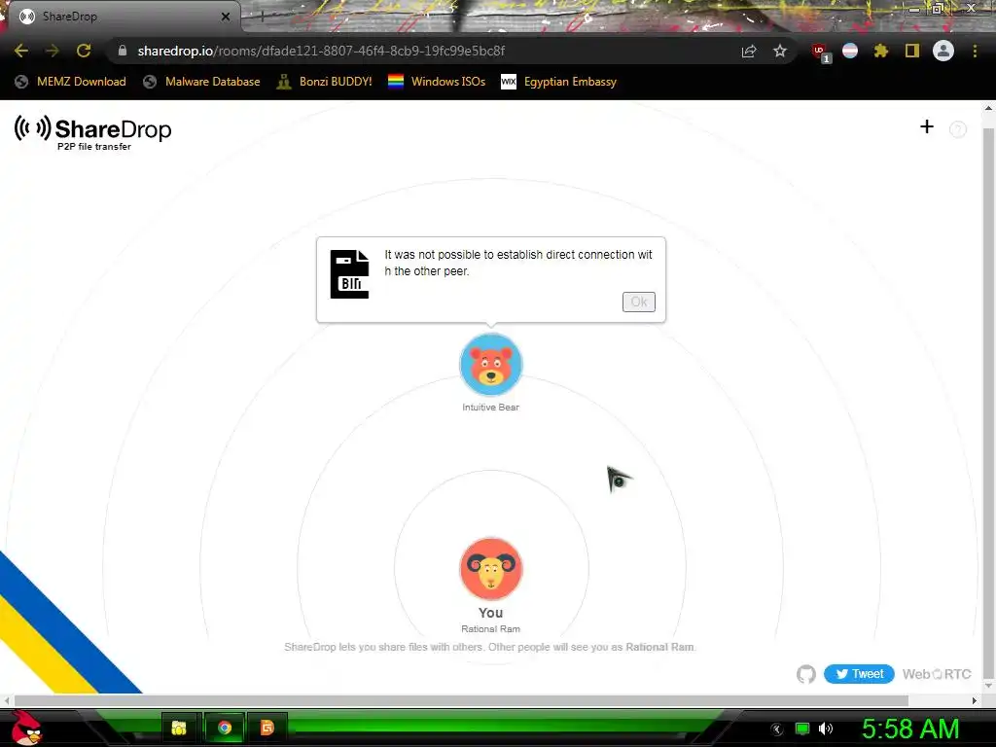996x747 pixels.
Task: Toggle the browser side panel icon
Action: (912, 51)
